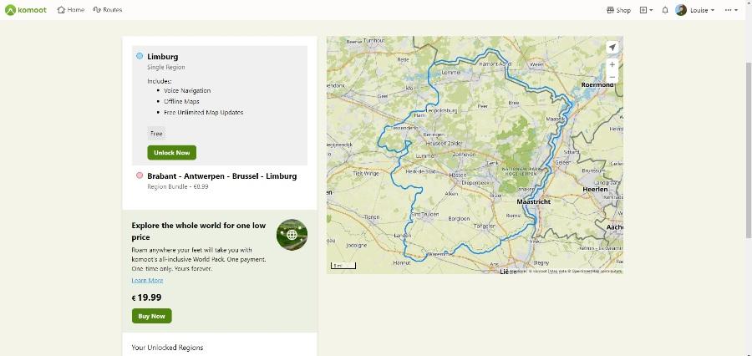
Task: Click the Free price label
Action: (x=156, y=134)
